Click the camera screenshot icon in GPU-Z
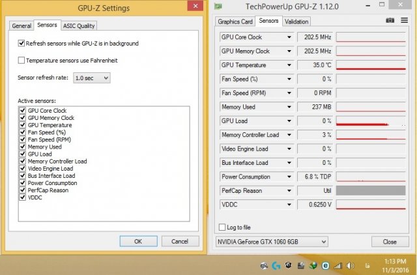This screenshot has height=275, width=417. point(390,21)
